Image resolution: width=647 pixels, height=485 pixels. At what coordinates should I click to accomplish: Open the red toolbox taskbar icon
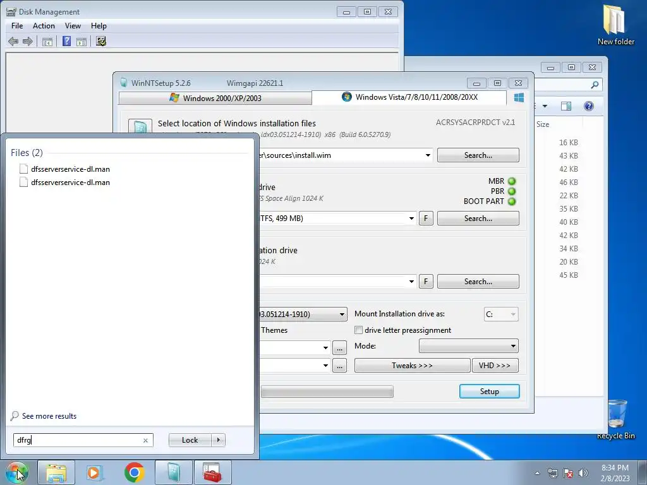pos(212,472)
